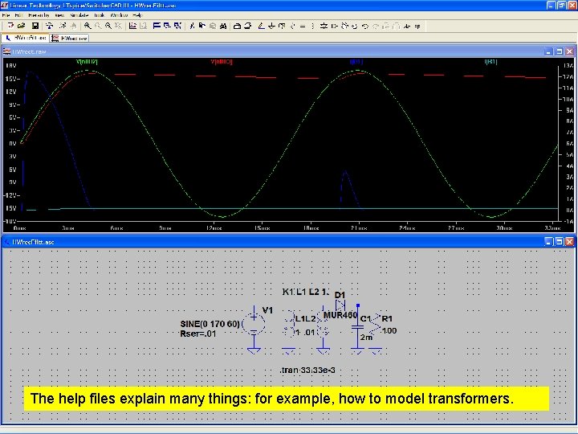This screenshot has width=578, height=434.
Task: Click the MUR460 diode model label
Action: point(340,315)
